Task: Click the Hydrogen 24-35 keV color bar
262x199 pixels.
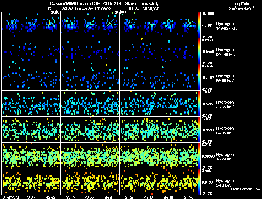Action: click(199, 130)
